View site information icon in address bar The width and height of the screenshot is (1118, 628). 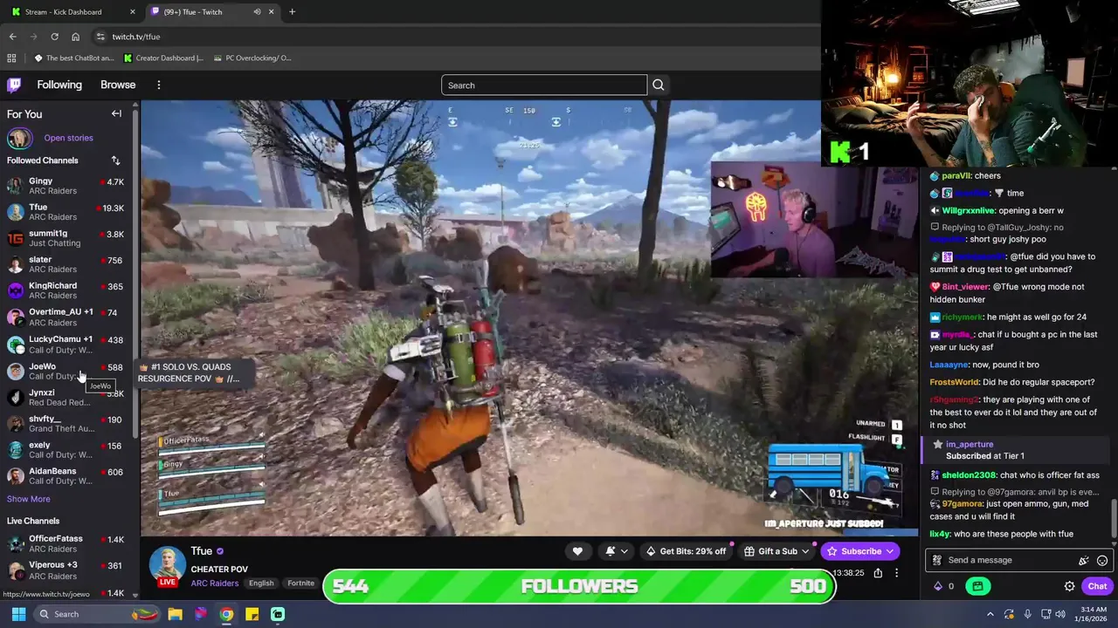(100, 37)
